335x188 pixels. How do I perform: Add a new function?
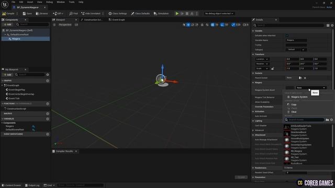pyautogui.click(x=48, y=103)
